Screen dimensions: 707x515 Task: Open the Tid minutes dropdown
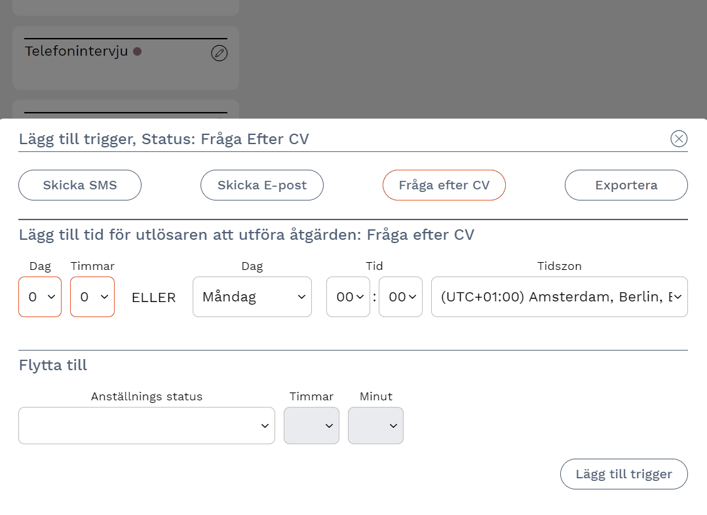(400, 297)
